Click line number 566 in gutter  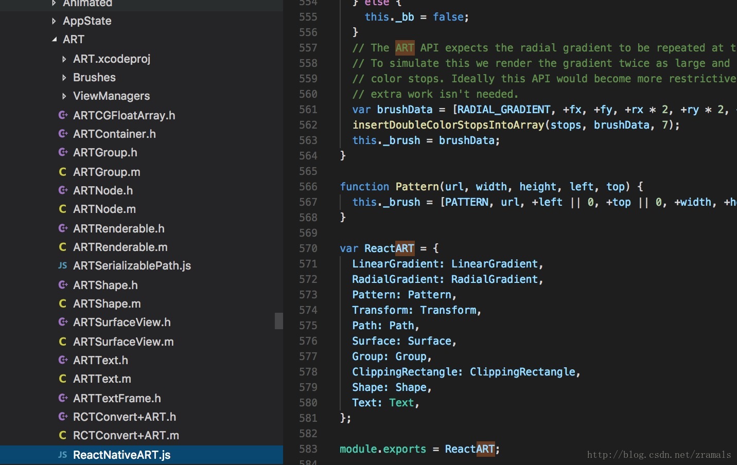click(x=308, y=187)
